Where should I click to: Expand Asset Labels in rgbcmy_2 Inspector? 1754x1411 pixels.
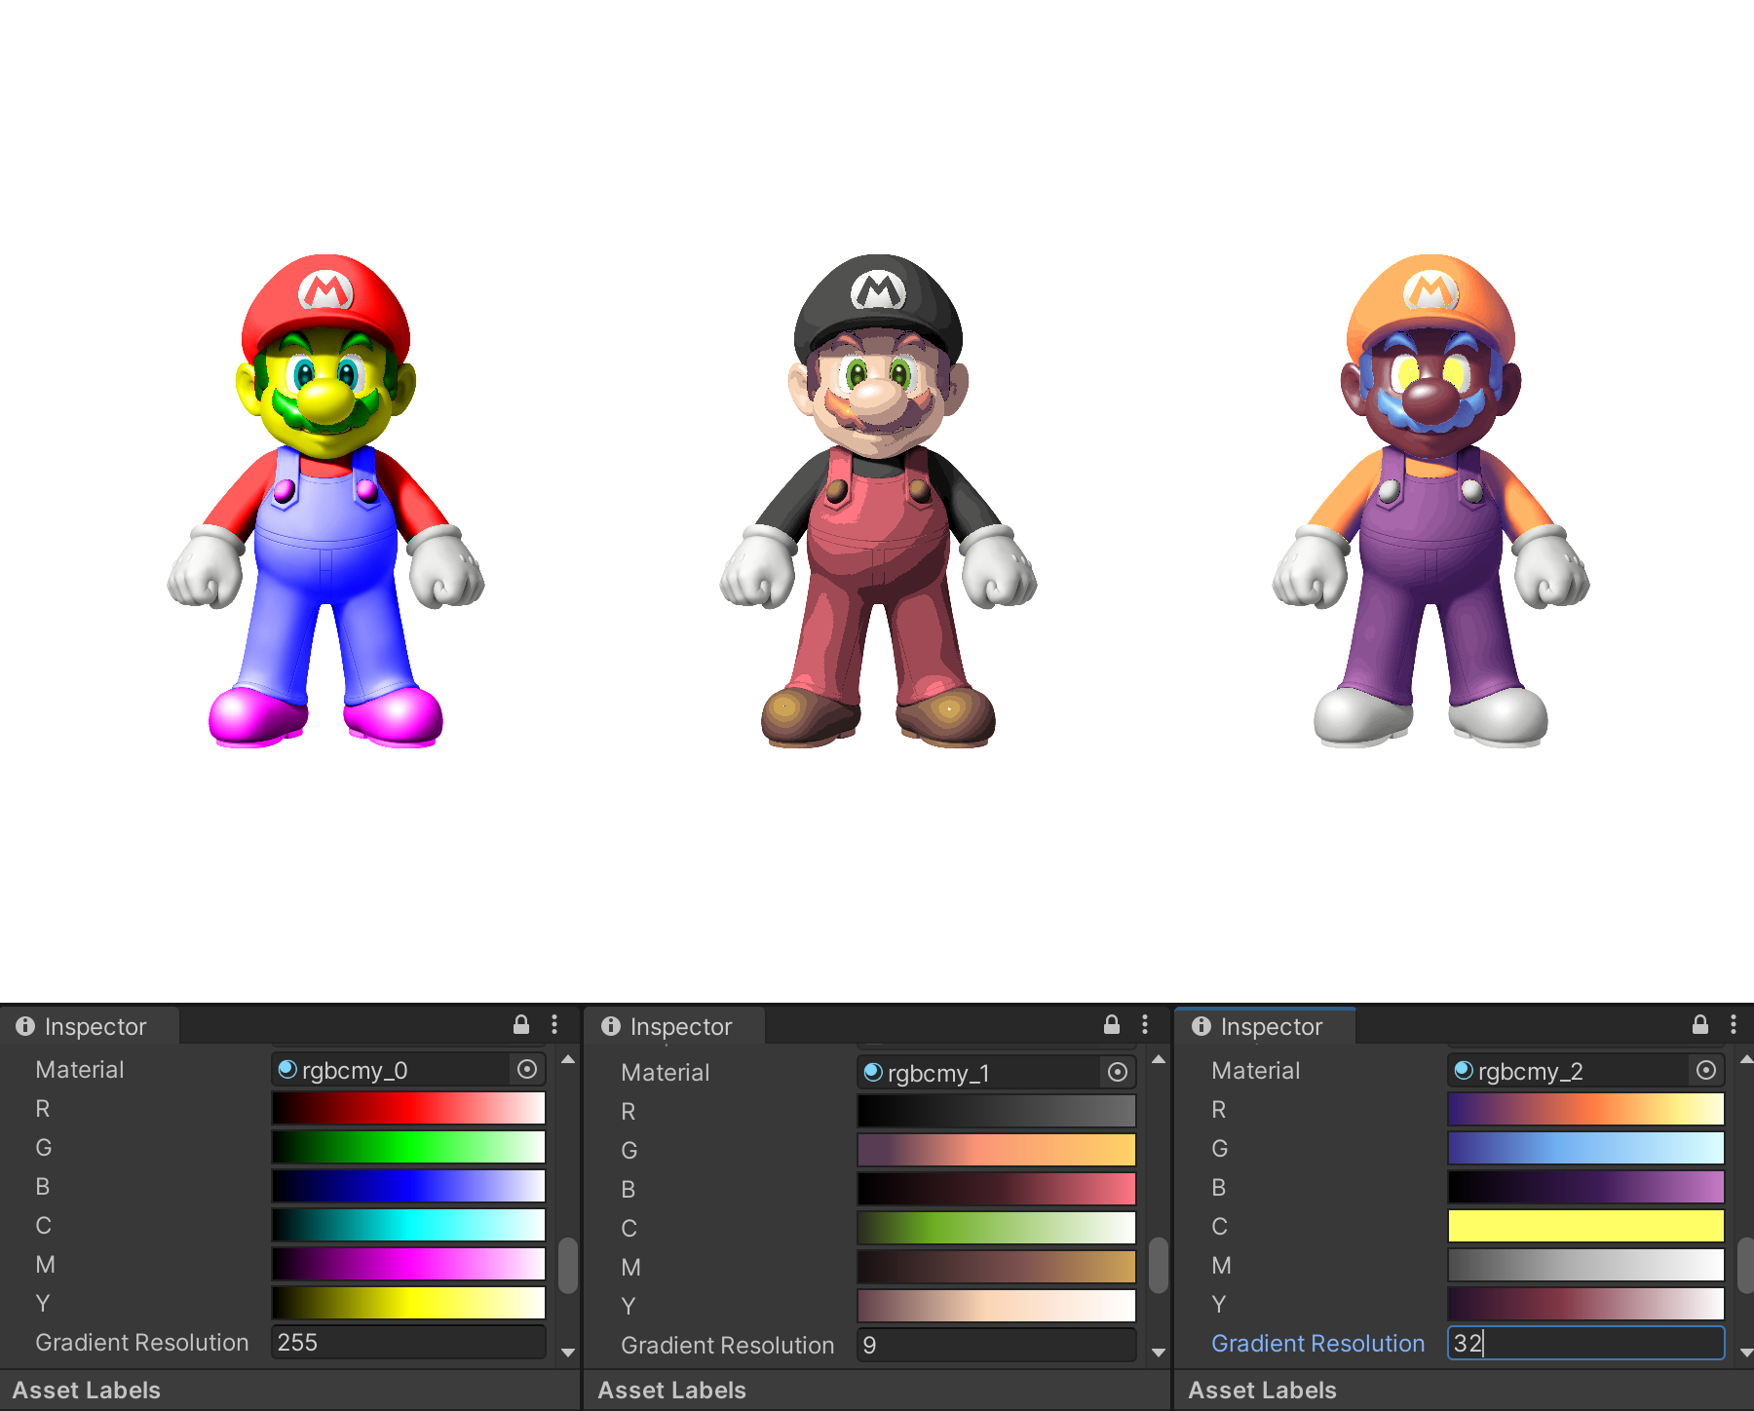coord(1263,1391)
